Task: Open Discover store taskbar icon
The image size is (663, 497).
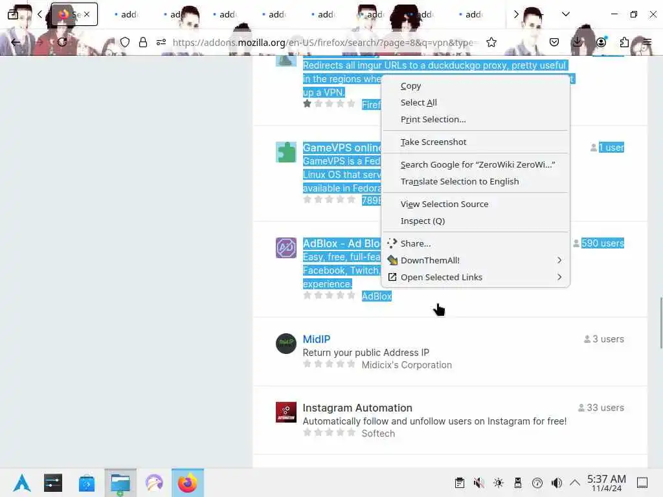Action: 87,483
